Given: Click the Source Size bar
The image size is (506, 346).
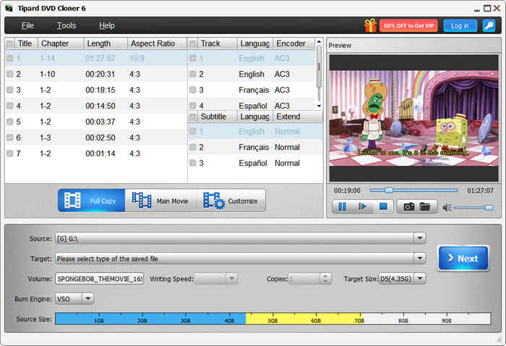Looking at the screenshot, I should tap(273, 319).
